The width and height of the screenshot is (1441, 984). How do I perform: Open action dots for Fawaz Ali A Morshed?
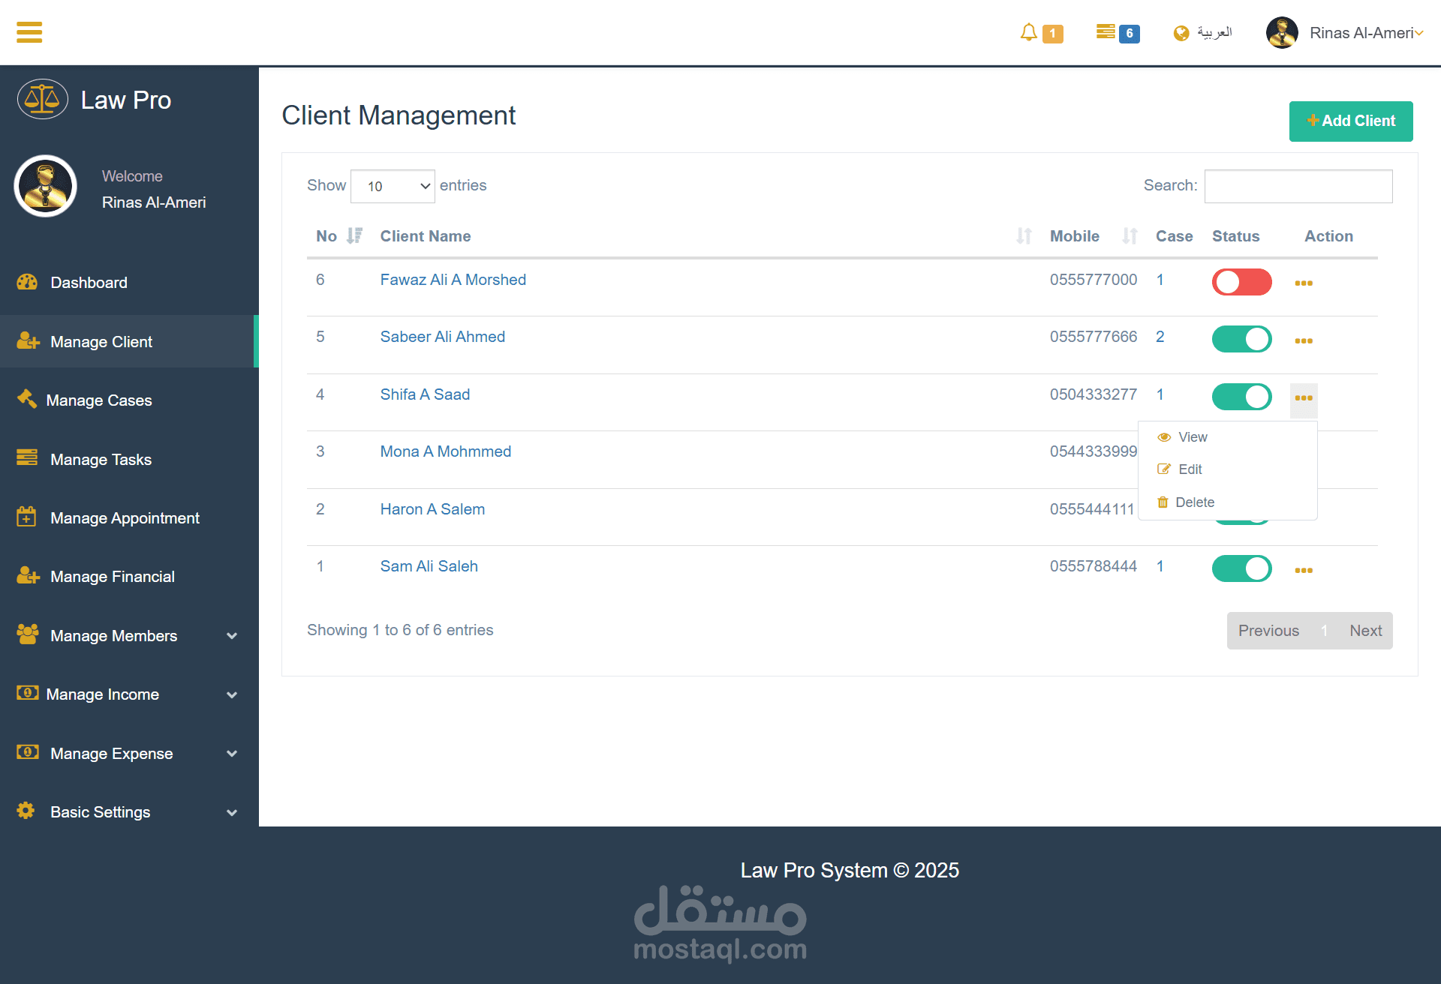pyautogui.click(x=1304, y=283)
